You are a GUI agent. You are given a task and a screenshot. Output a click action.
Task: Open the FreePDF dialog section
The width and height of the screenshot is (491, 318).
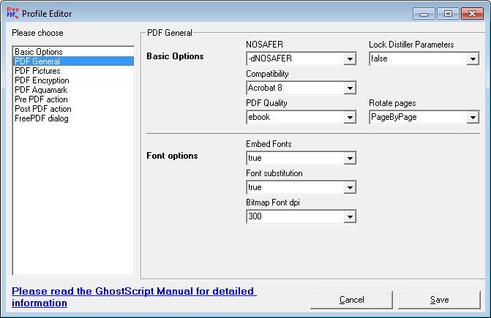coord(74,118)
